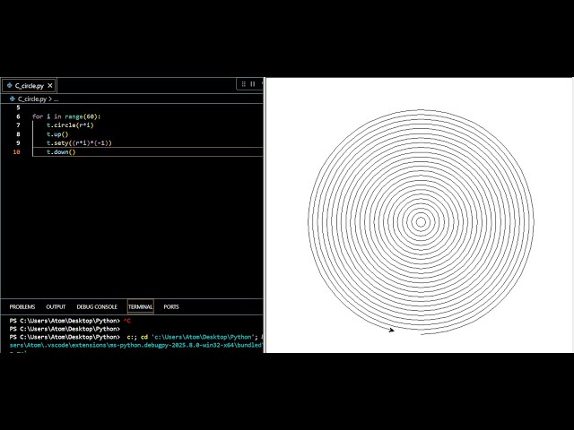Open the PROBLEMS panel tab
Viewport: 574px width, 430px height.
coord(22,306)
